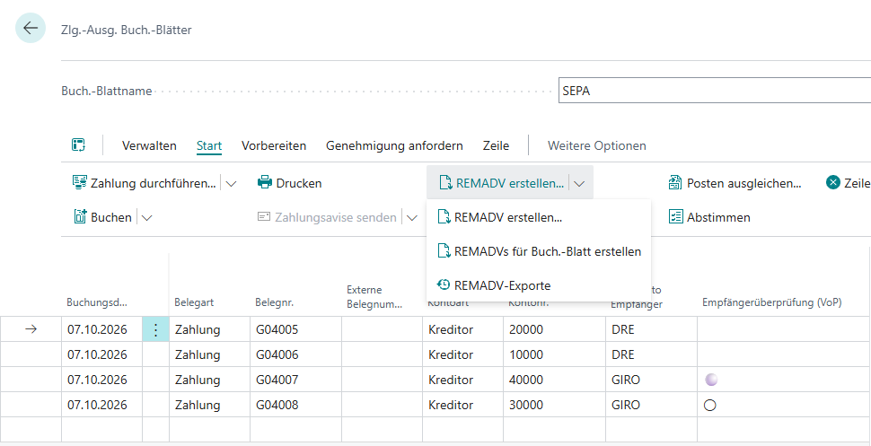Click the Belegnr. column header
871x446 pixels.
tap(274, 302)
